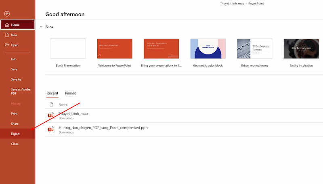Select Open in the sidebar menu
The image size is (323, 184).
17,45
